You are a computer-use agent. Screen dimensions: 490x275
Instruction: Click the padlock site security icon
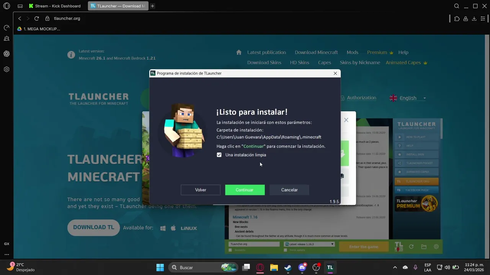tap(47, 18)
